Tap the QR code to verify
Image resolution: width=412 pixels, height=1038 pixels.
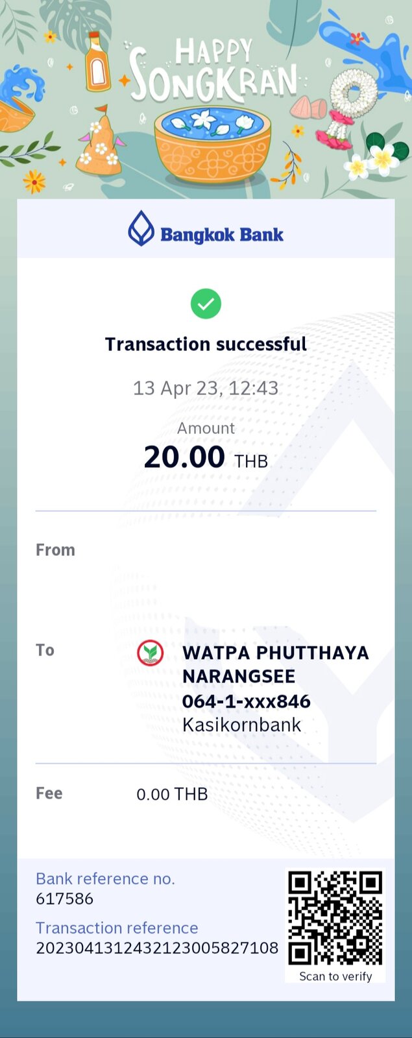335,918
